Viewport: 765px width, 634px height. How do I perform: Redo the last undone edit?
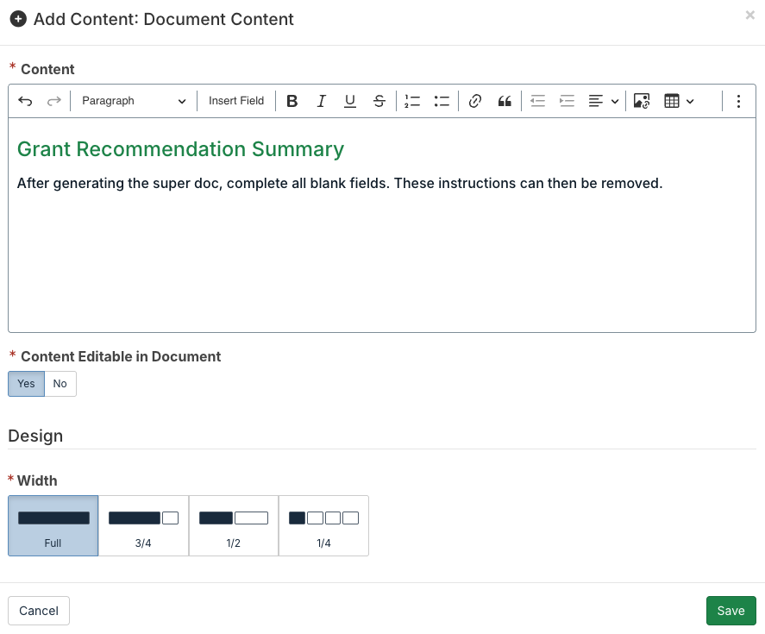(53, 101)
